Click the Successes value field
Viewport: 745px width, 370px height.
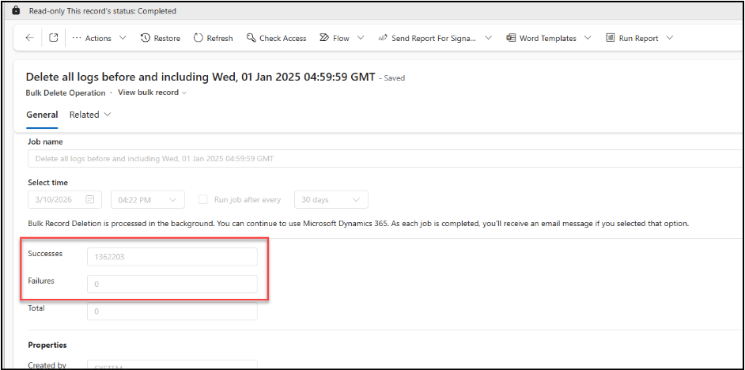[172, 257]
